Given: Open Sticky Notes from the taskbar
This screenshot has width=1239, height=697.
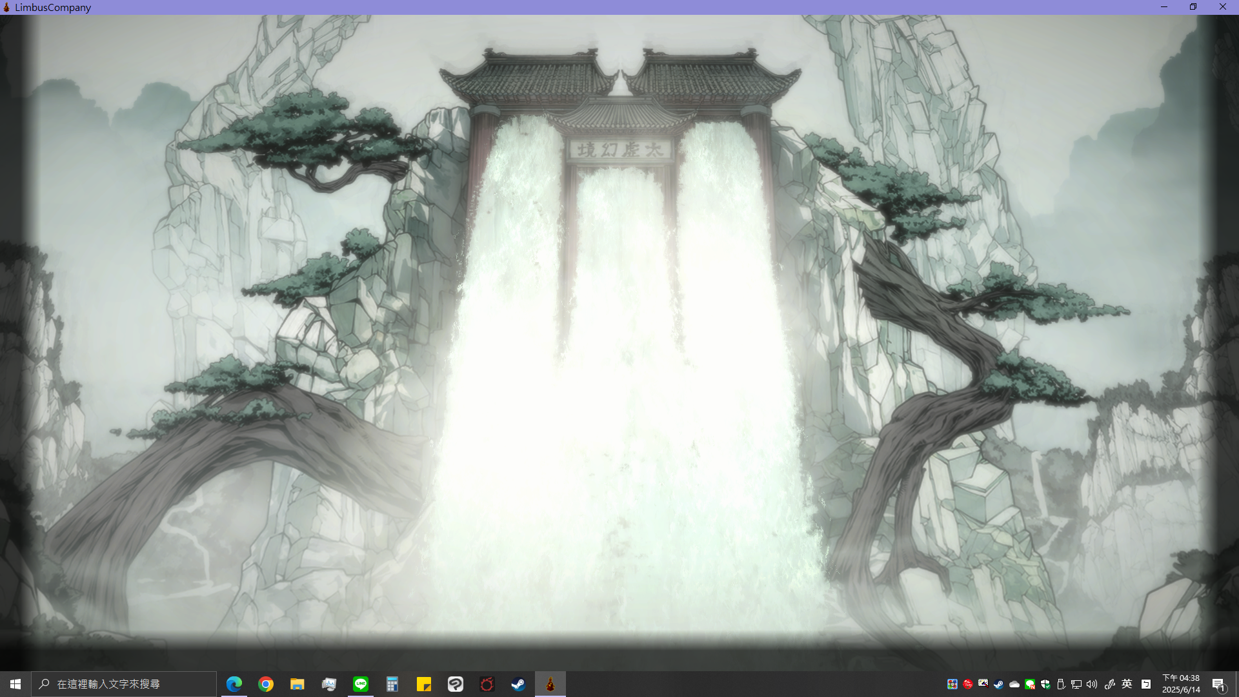Looking at the screenshot, I should click(x=424, y=684).
